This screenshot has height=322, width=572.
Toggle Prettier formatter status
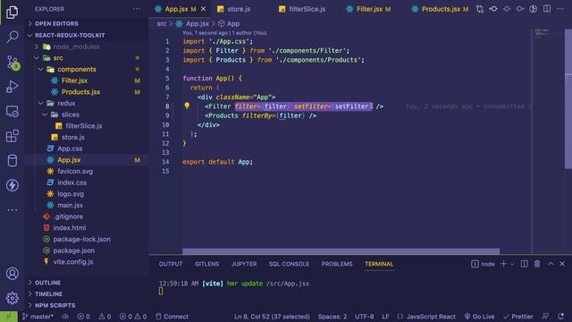click(x=518, y=316)
